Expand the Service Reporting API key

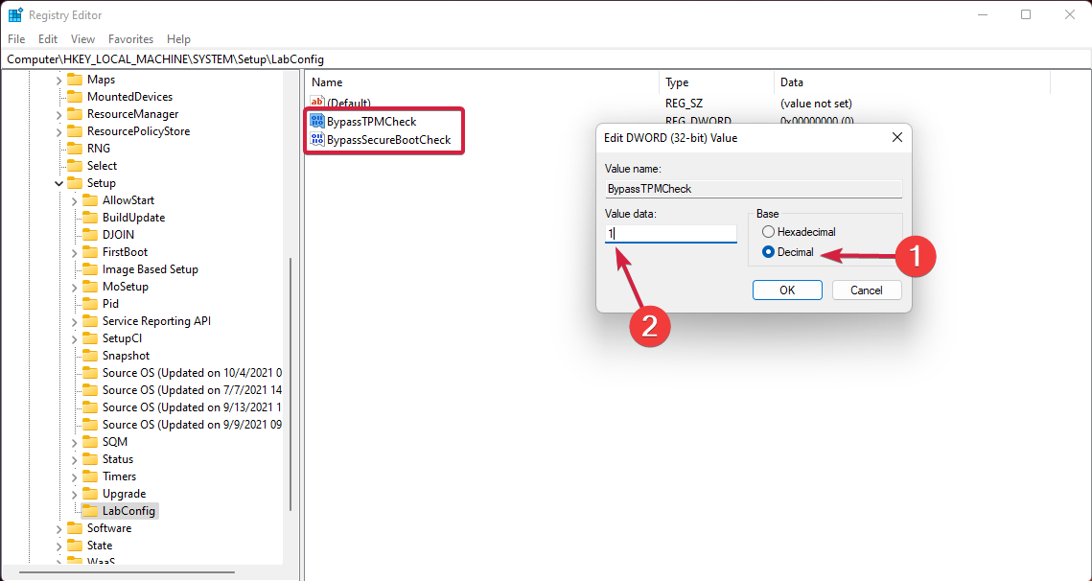75,321
